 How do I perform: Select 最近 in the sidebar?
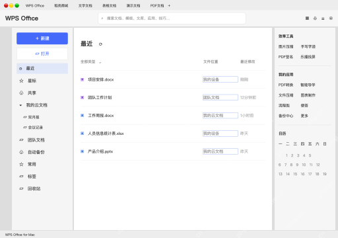click(42, 69)
